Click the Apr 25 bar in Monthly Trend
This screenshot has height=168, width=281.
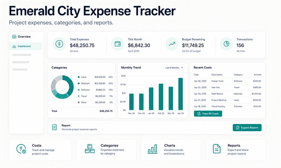[181, 94]
